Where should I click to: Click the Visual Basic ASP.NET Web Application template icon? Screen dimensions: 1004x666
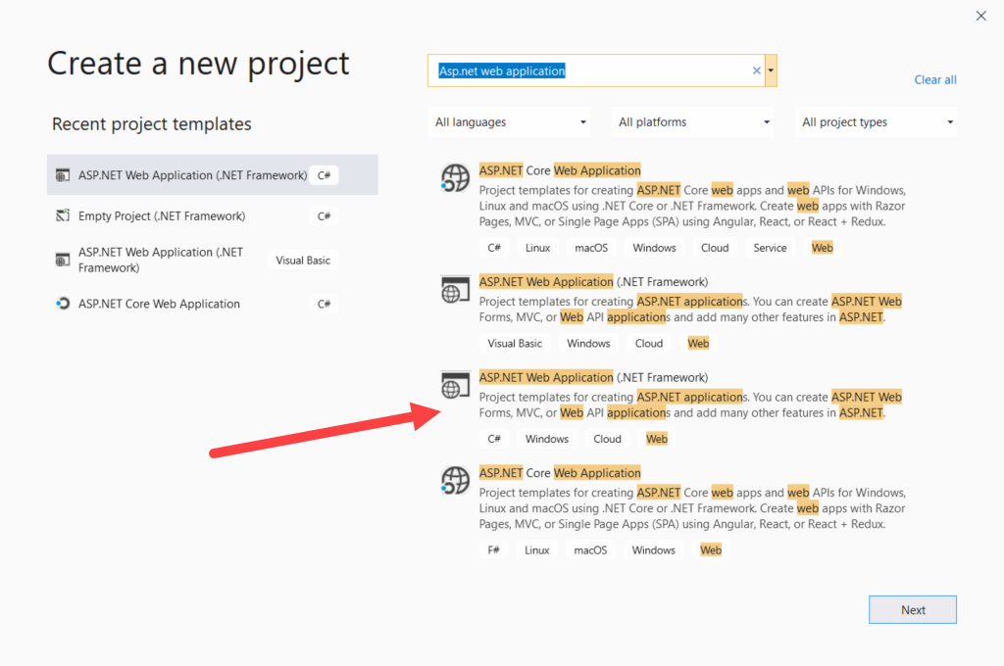455,289
